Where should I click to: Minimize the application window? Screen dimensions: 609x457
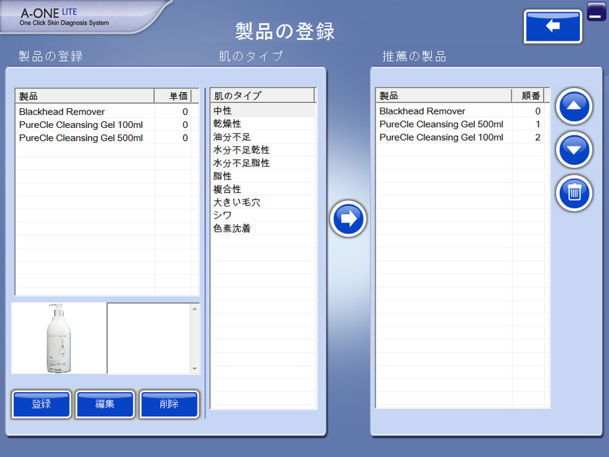[x=596, y=12]
